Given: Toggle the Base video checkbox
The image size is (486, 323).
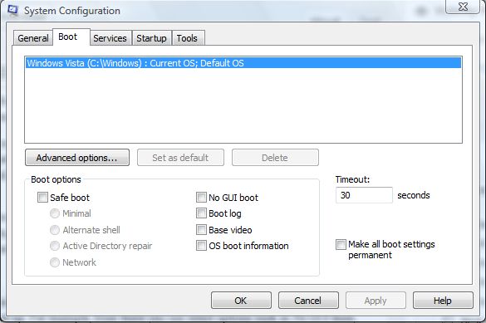Looking at the screenshot, I should click(x=201, y=230).
